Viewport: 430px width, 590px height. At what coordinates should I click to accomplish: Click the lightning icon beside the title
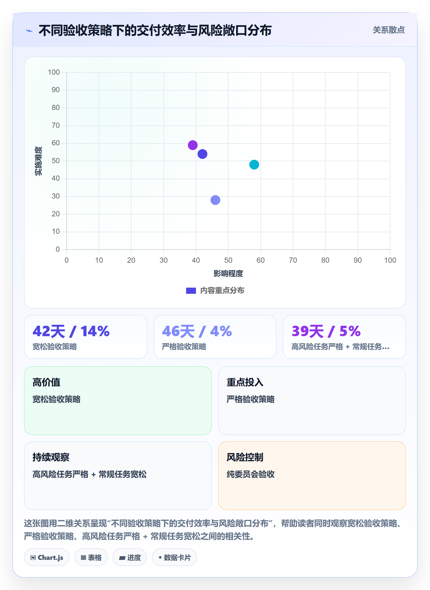[29, 31]
